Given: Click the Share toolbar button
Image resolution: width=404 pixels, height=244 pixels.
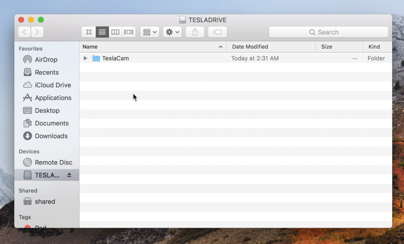Looking at the screenshot, I should 195,32.
